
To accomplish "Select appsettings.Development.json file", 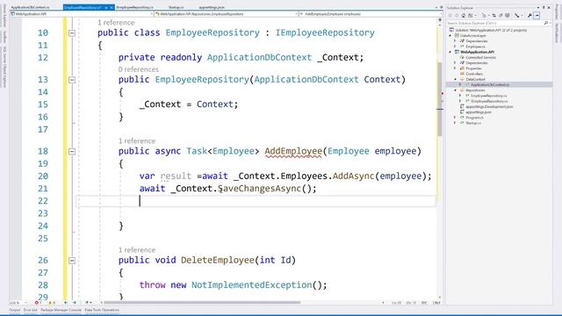I will point(489,107).
